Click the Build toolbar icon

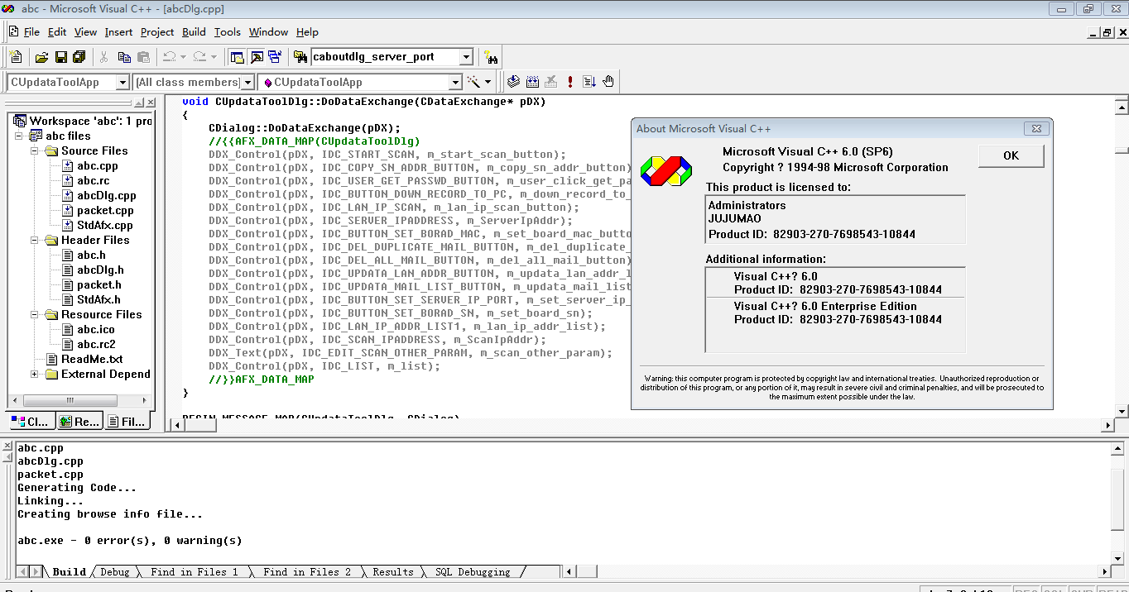[x=533, y=82]
